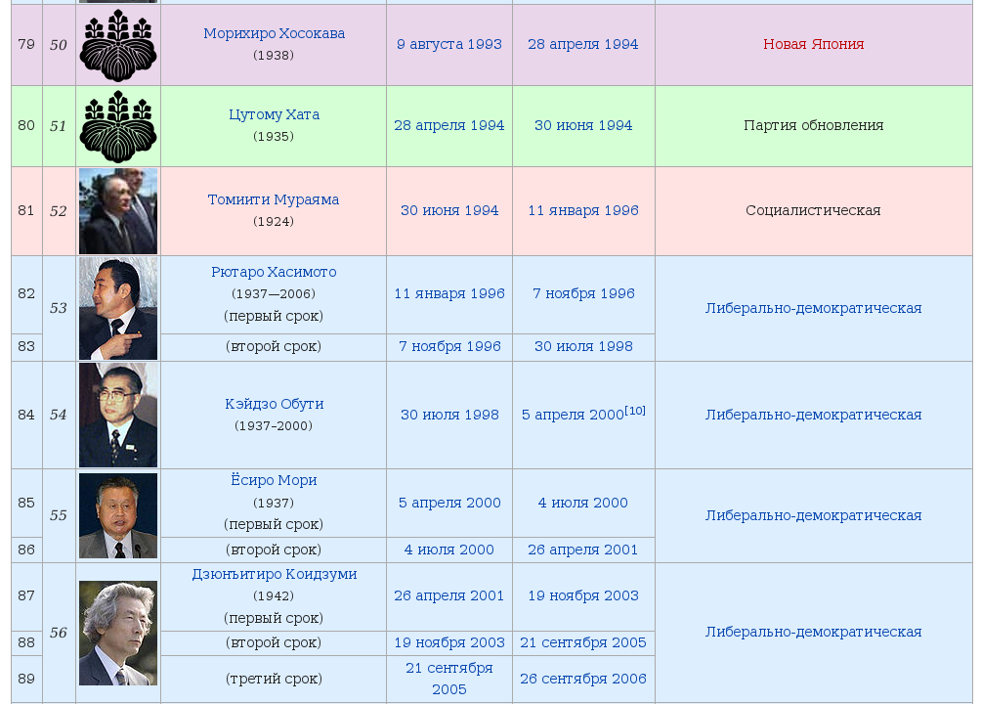Image resolution: width=981 pixels, height=704 pixels.
Task: Click the paulownia crest beside Морихиро Хосокава
Action: click(117, 45)
